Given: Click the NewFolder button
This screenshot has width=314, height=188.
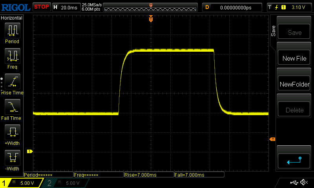Looking at the screenshot, I should point(294,83).
